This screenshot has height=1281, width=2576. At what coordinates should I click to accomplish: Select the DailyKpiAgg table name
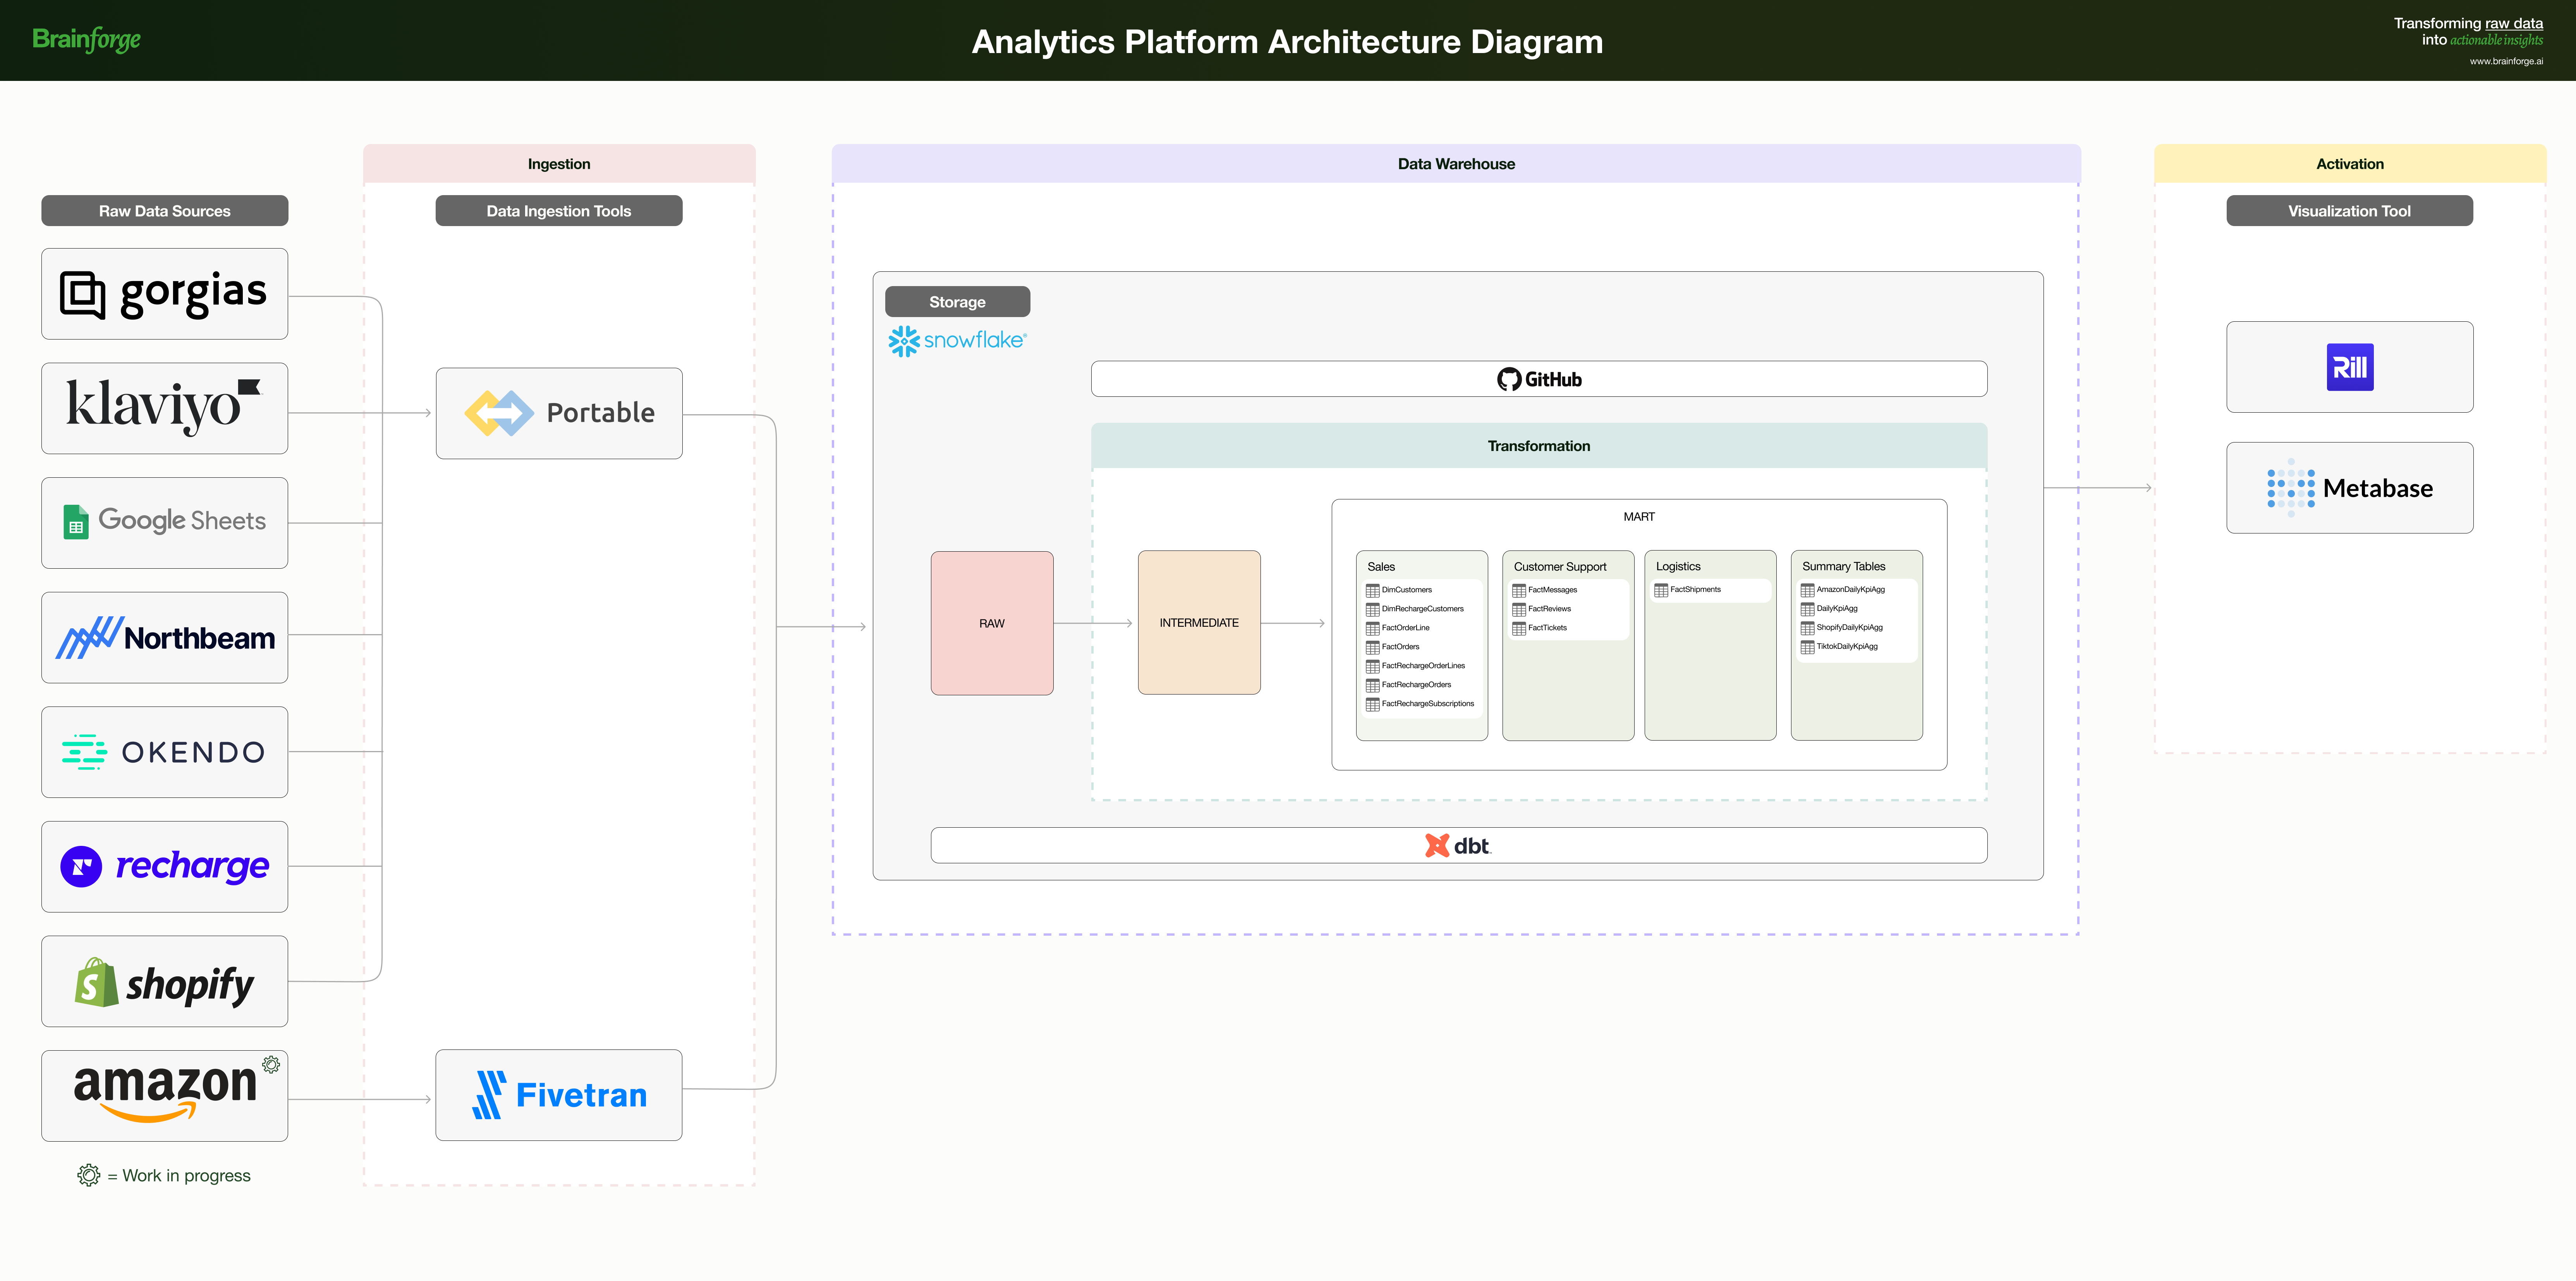tap(1838, 609)
